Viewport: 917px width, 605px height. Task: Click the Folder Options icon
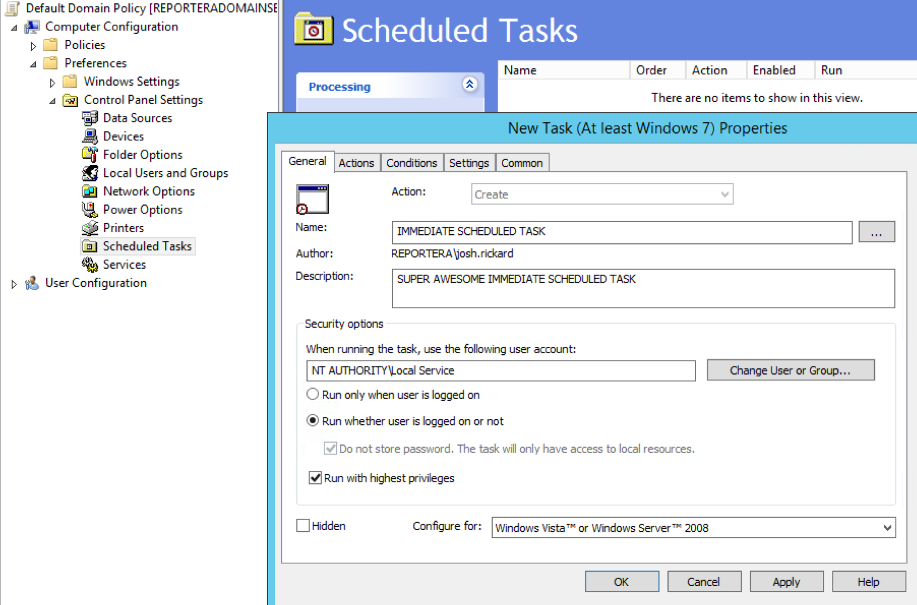tap(90, 155)
